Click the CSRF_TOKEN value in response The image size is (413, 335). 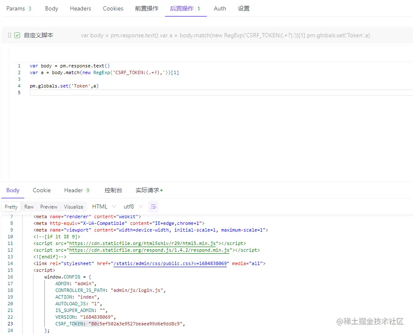136,324
